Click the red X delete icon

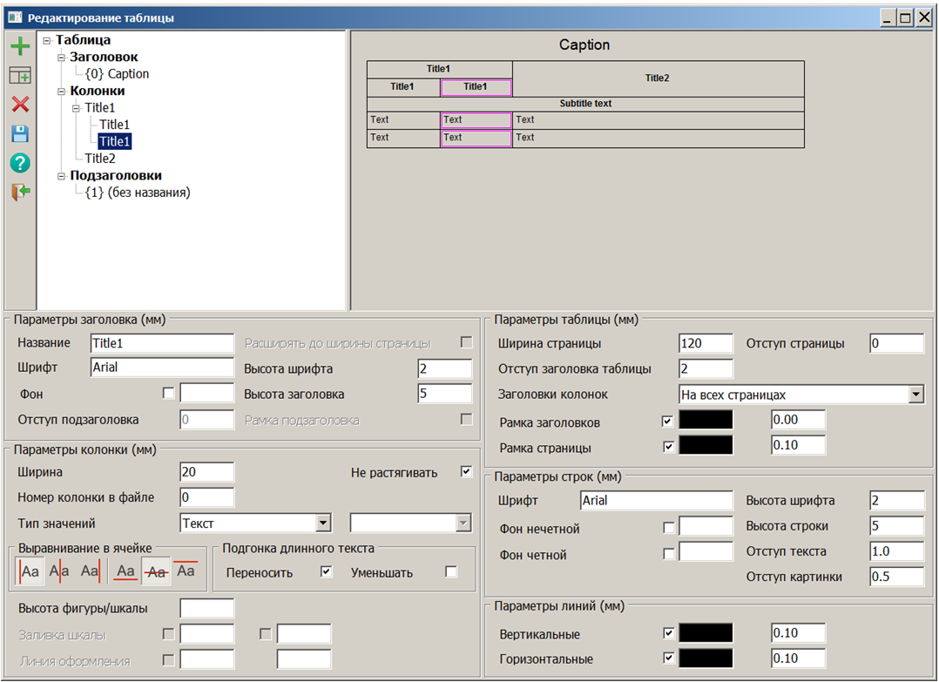coord(19,105)
